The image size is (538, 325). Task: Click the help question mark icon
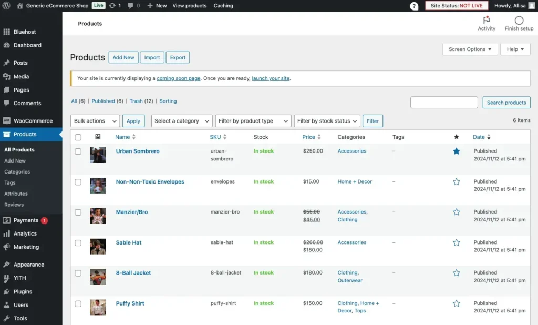(414, 6)
